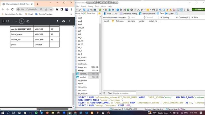Click the Regular expression filter field
This screenshot has height=115, width=205.
pos(124,93)
